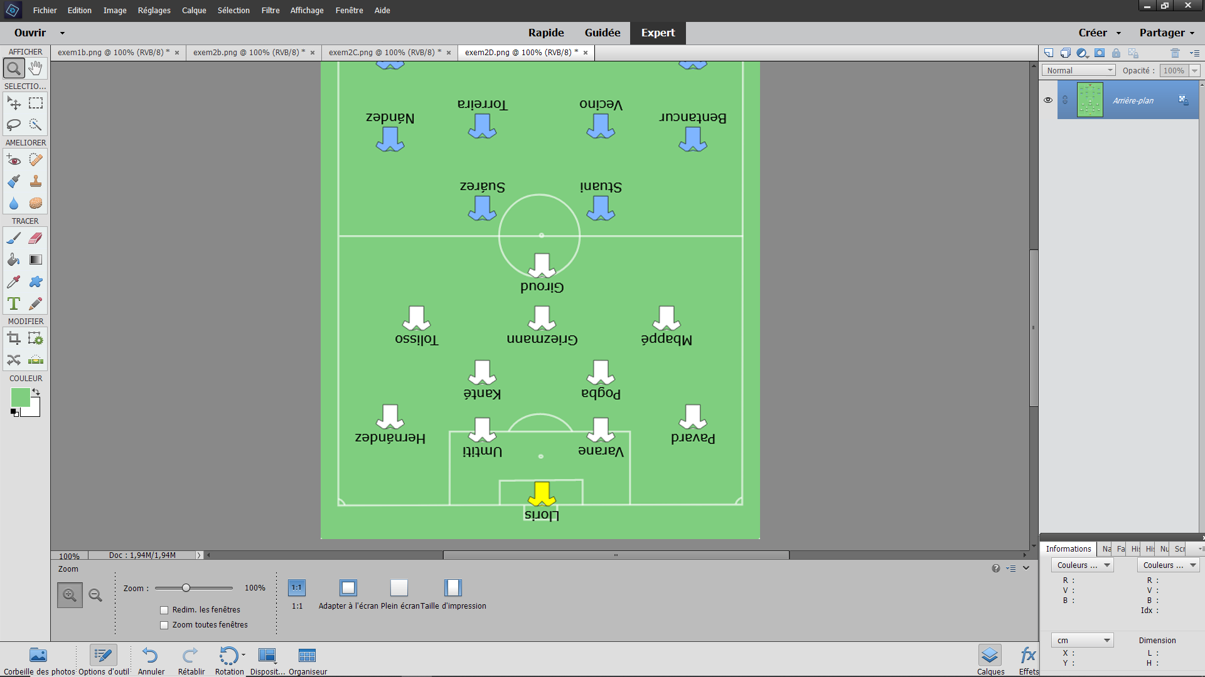The height and width of the screenshot is (677, 1205).
Task: Click the Annuler undo button
Action: tap(151, 660)
